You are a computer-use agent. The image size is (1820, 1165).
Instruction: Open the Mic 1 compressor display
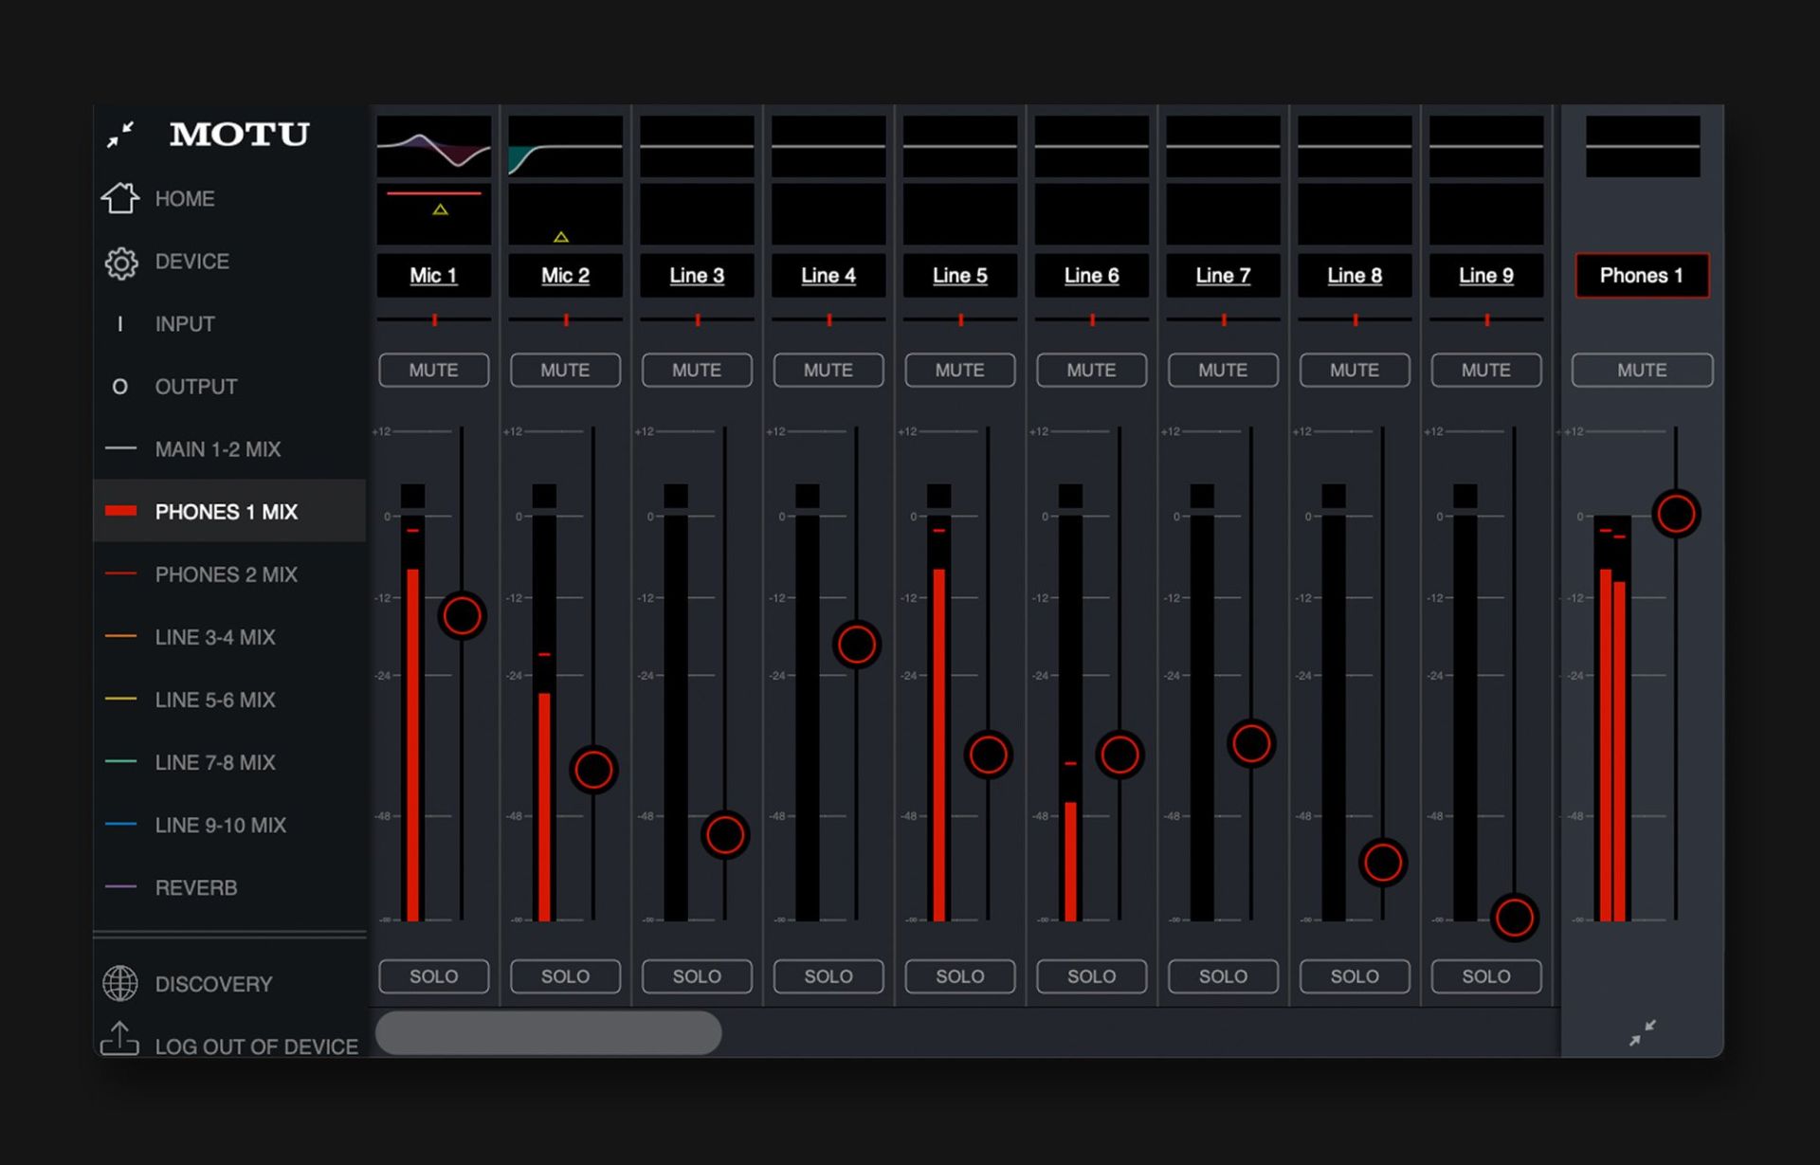[x=434, y=215]
